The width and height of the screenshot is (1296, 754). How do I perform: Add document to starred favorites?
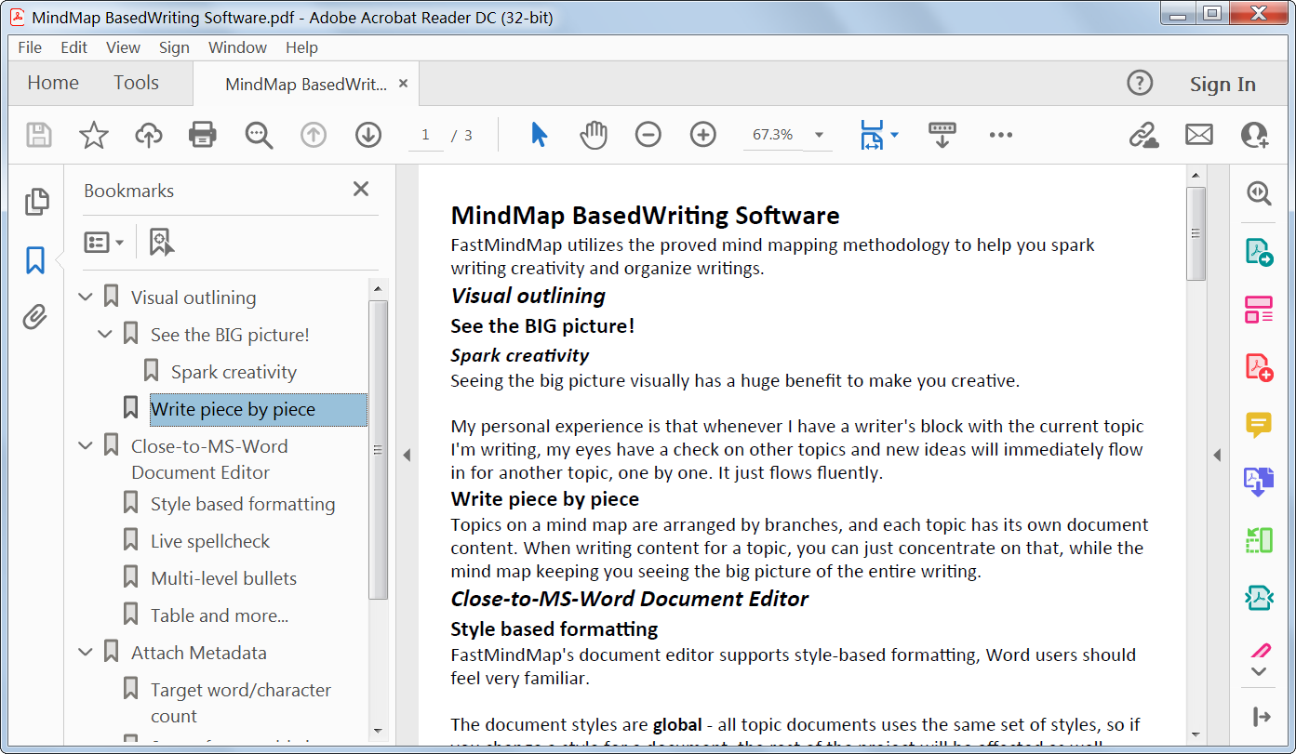click(93, 135)
